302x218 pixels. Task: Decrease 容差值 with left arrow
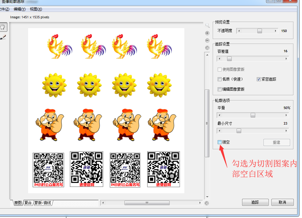219,59
